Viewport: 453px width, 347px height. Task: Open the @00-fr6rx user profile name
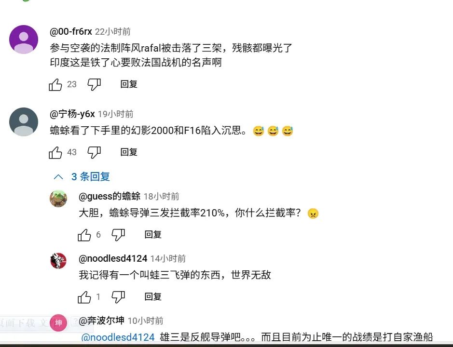coord(71,31)
